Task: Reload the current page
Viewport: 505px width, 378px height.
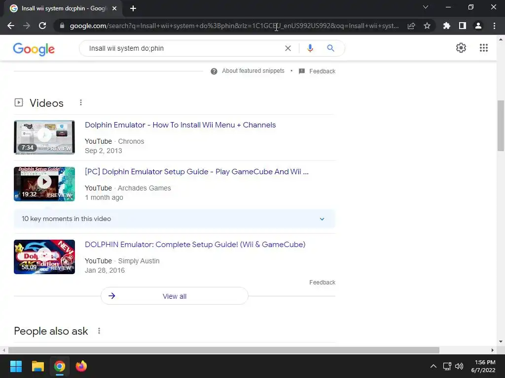Action: 42,26
